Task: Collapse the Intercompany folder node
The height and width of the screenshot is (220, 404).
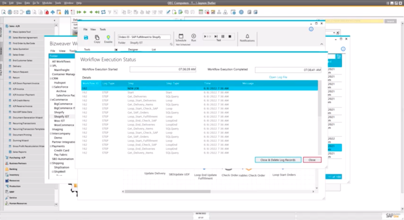Action: pos(51,134)
